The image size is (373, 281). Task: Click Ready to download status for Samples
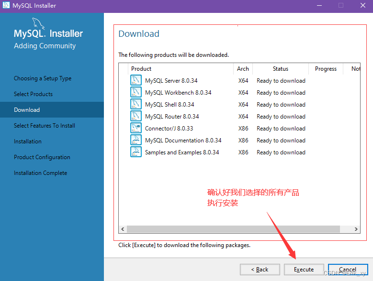pos(281,152)
